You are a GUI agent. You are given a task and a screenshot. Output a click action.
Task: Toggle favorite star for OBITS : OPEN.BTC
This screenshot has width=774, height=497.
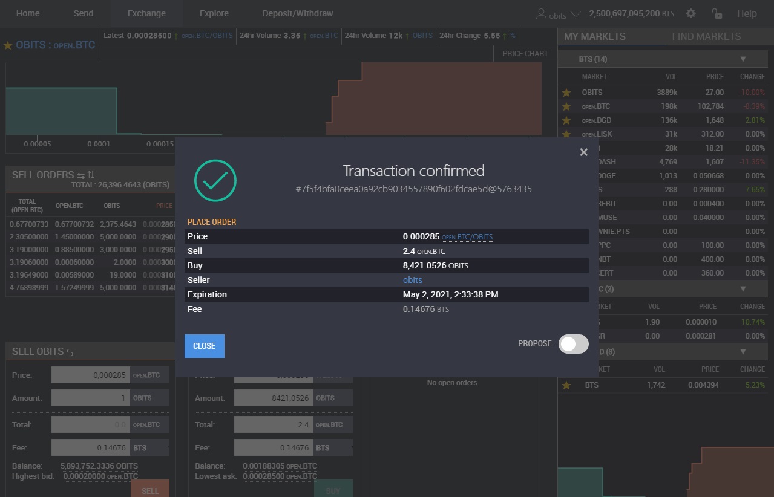8,45
